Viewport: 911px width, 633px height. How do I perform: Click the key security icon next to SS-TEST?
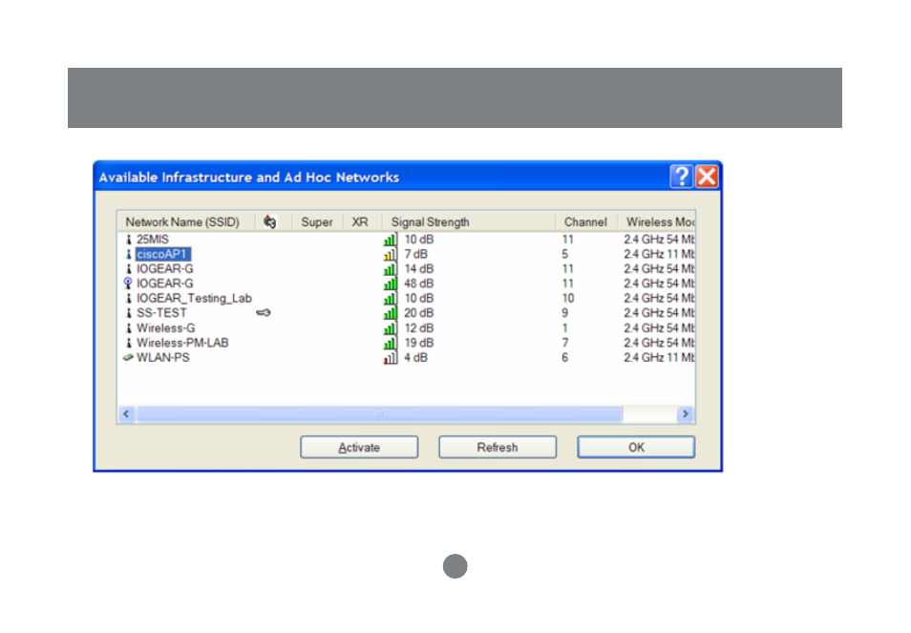[264, 313]
